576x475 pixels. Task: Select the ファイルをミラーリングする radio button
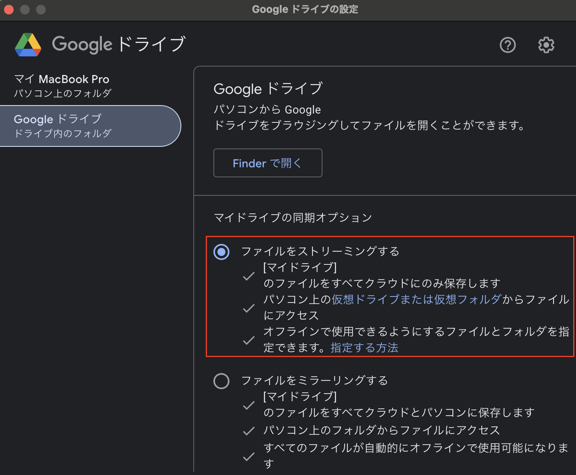(221, 381)
